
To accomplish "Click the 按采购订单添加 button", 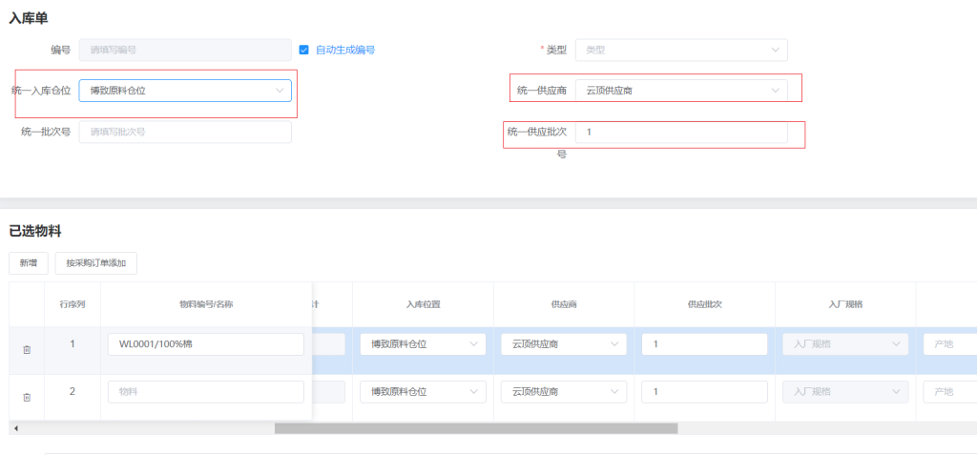I will 95,262.
